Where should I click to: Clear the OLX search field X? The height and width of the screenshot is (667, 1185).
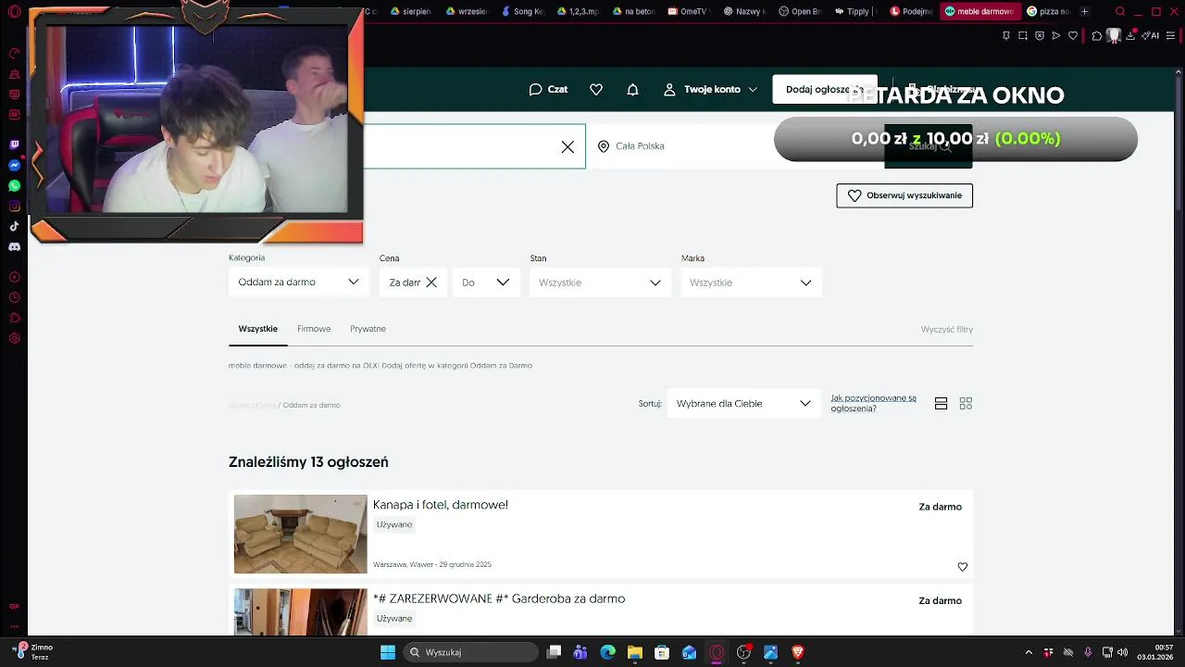click(568, 146)
